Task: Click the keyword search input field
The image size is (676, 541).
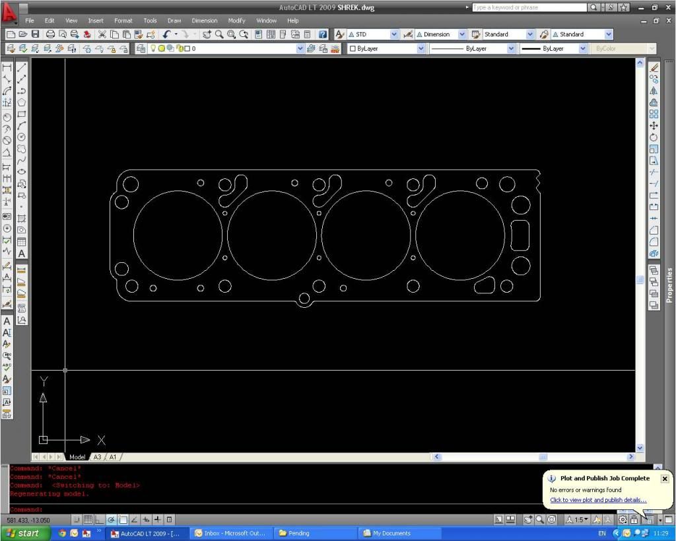Action: click(529, 7)
